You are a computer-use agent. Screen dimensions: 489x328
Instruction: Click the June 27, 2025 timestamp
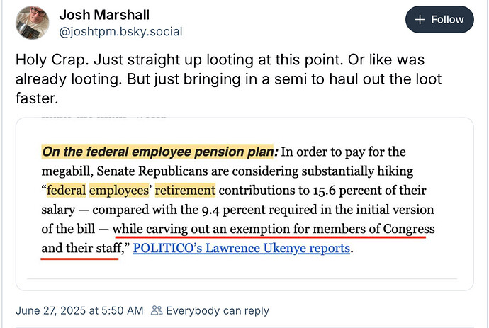pyautogui.click(x=79, y=310)
